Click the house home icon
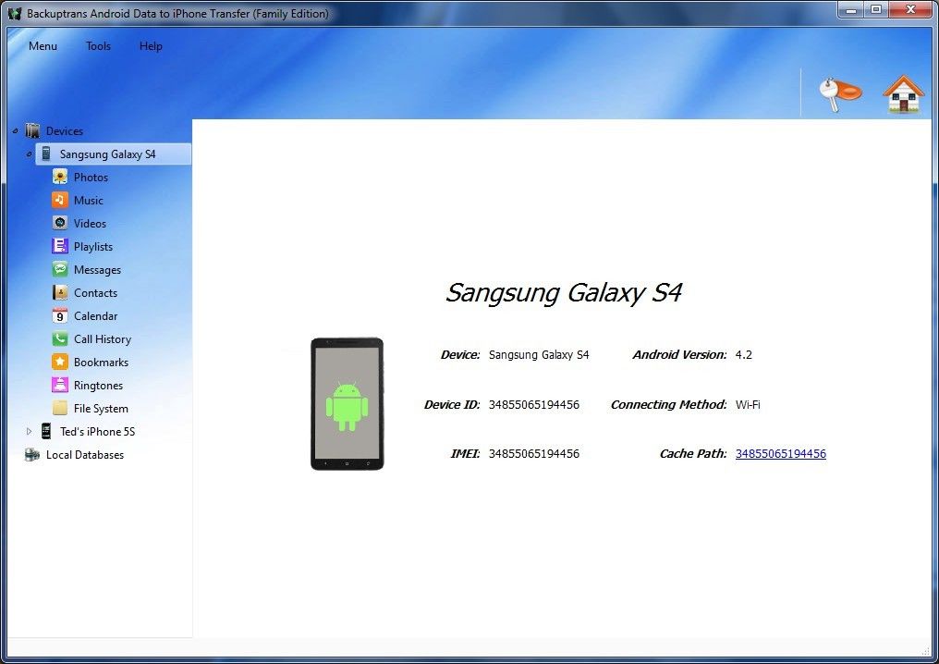Screen dimensions: 939x664 tap(903, 93)
